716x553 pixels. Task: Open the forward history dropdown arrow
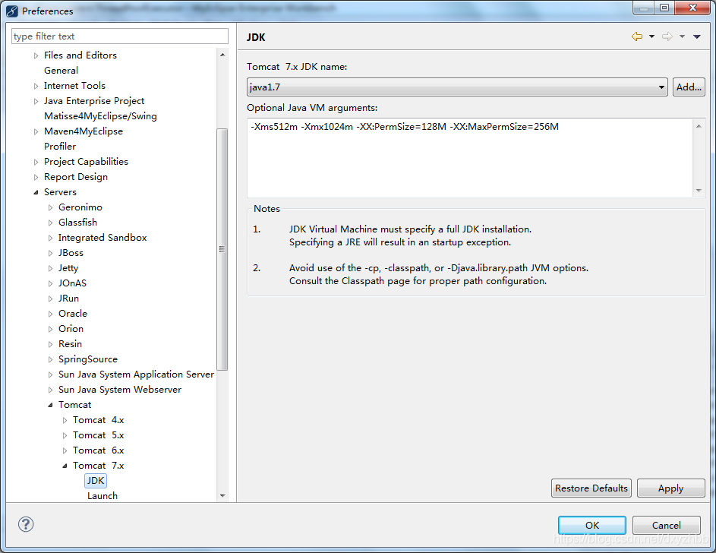[682, 36]
